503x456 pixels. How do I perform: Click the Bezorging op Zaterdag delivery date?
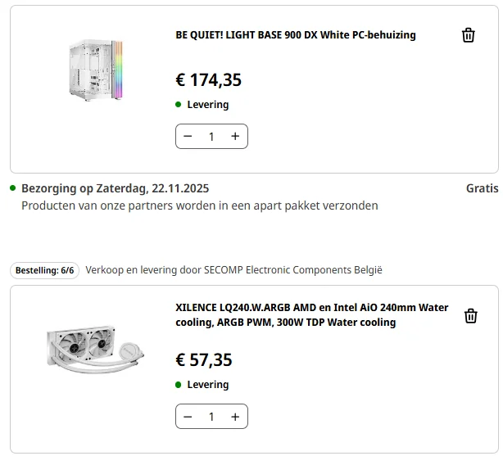pos(115,188)
